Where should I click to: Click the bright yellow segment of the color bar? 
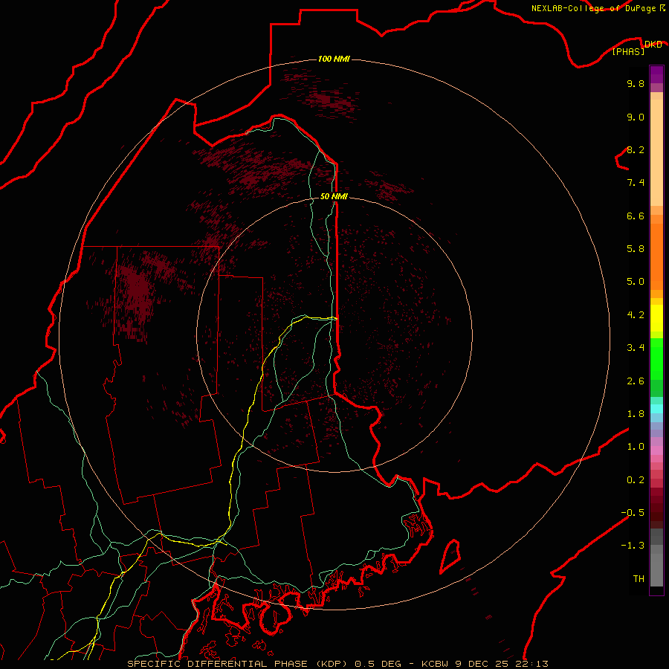(x=656, y=318)
